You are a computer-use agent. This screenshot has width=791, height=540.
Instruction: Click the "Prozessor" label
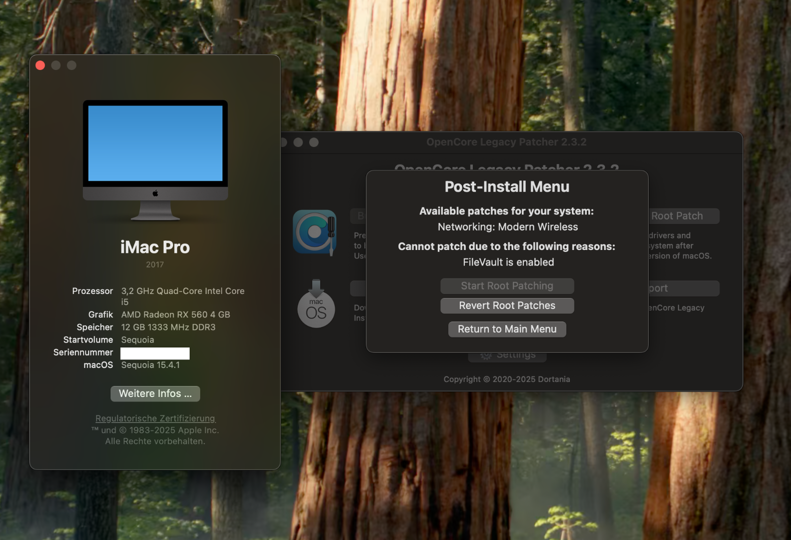click(93, 291)
